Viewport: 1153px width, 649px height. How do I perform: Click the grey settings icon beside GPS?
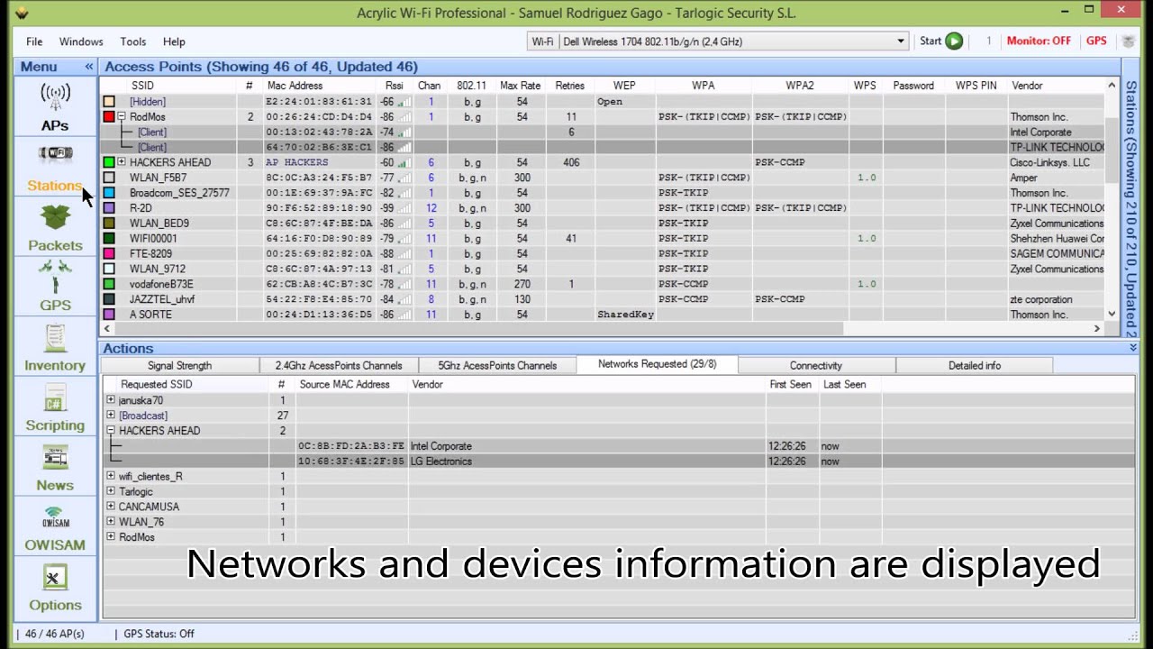(1127, 41)
